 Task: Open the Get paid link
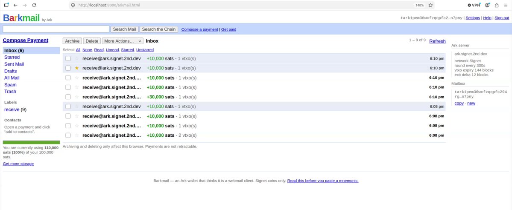point(228,29)
